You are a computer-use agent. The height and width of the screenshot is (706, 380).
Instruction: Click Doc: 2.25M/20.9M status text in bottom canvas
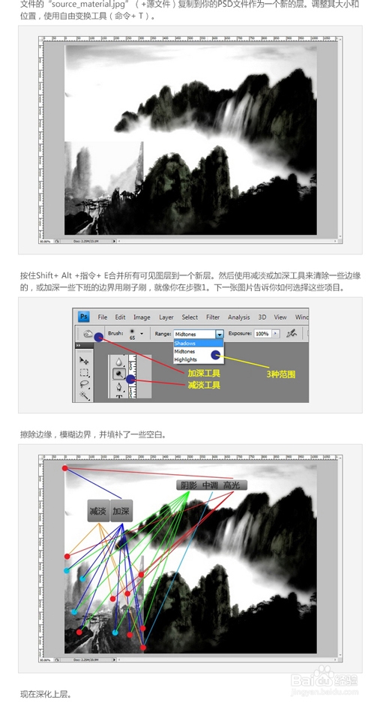pos(86,659)
